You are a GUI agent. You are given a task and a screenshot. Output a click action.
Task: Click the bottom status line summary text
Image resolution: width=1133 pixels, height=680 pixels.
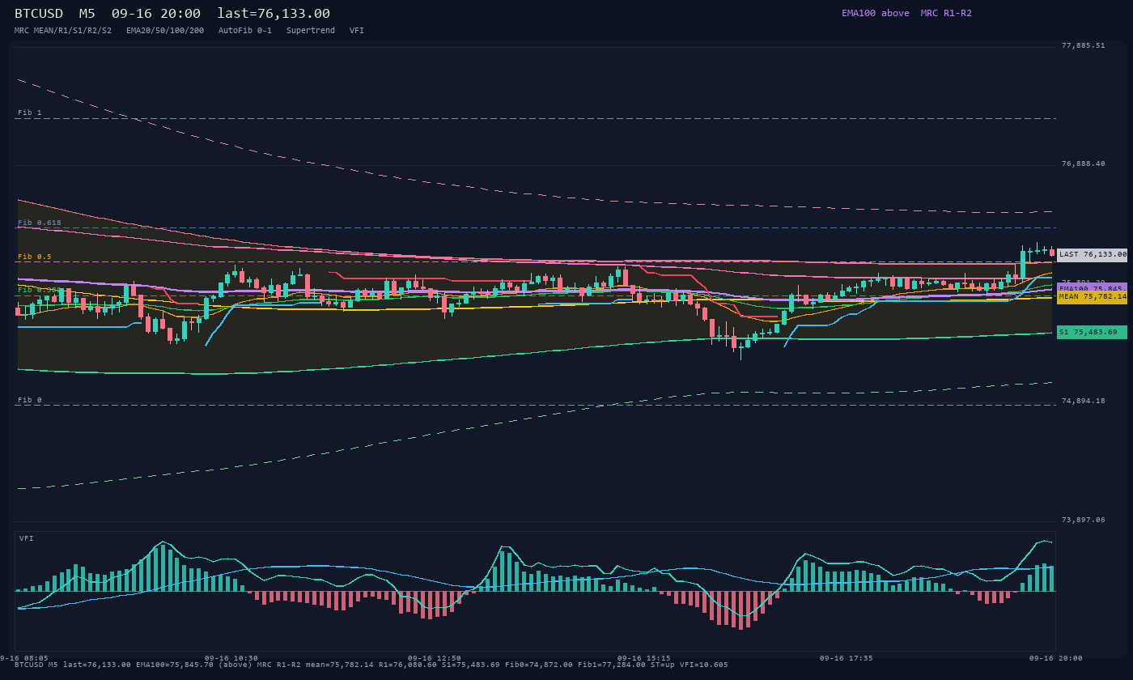371,665
